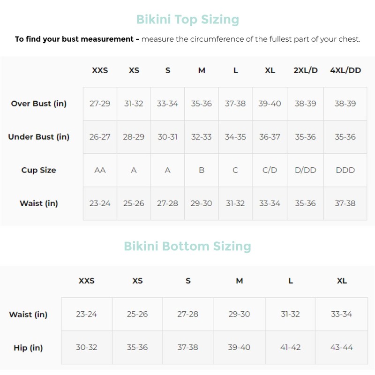Click the bold 'To find your bust measurement' text

[77, 39]
